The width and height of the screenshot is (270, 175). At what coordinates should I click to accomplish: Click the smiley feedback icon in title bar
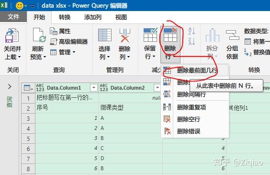(20, 6)
